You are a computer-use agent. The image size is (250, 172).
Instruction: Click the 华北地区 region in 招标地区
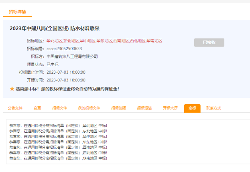coord(54,41)
